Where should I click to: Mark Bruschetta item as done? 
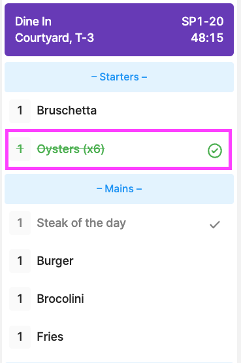120,111
